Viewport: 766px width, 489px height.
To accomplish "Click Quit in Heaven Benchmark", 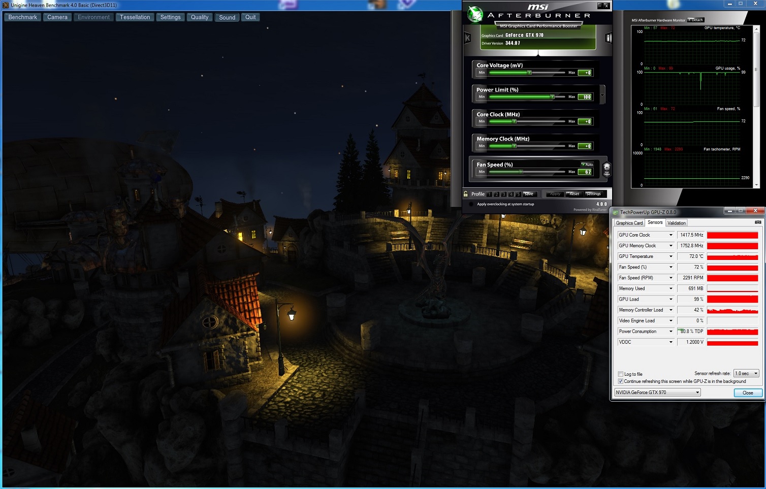I will pos(250,17).
